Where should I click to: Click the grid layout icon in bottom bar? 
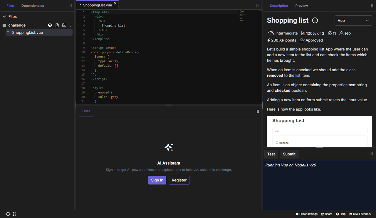click(14, 214)
